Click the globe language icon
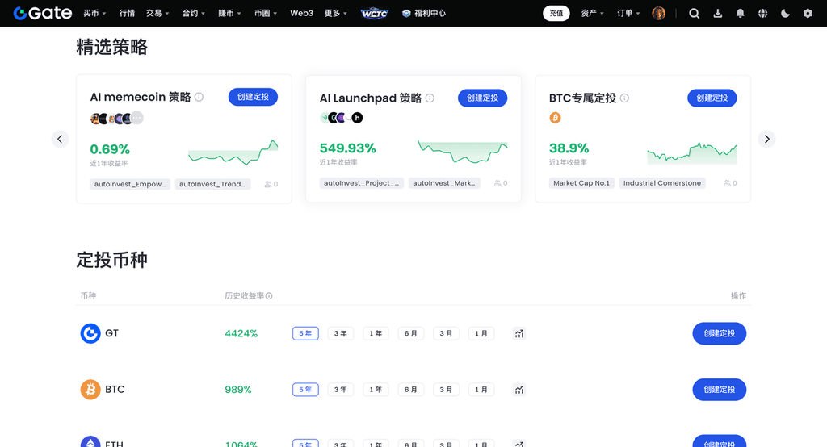The image size is (827, 447). [763, 14]
